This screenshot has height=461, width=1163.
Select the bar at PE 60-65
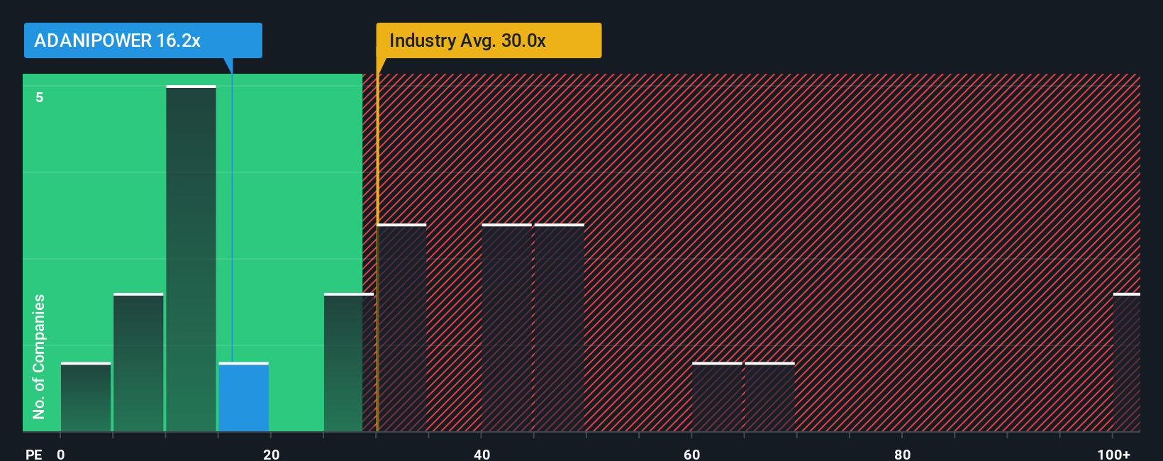(717, 397)
